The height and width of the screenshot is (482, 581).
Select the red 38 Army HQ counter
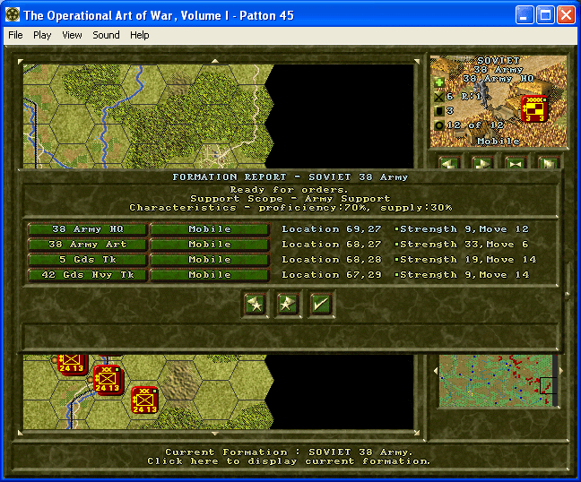point(534,108)
